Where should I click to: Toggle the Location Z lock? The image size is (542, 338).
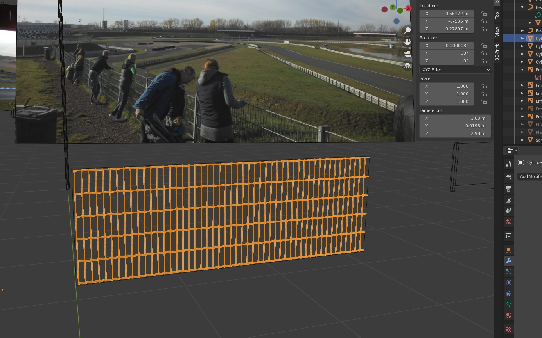click(x=484, y=29)
